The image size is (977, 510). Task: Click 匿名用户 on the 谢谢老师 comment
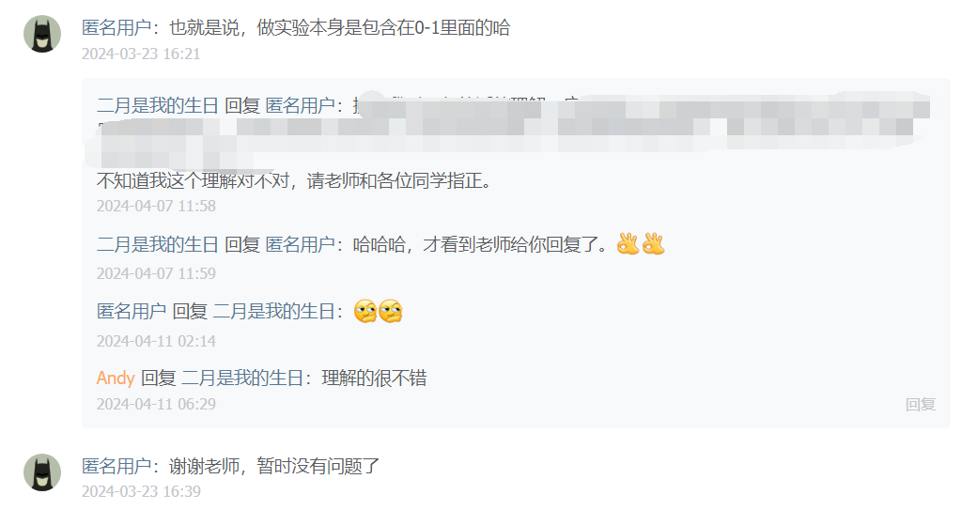click(116, 466)
